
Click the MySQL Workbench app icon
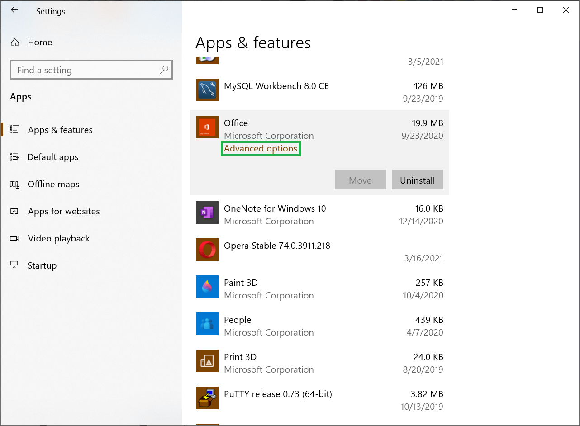[x=207, y=90]
